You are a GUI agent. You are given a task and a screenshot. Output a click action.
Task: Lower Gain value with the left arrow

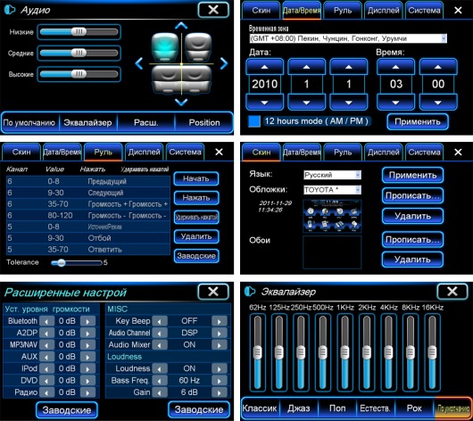click(x=160, y=392)
